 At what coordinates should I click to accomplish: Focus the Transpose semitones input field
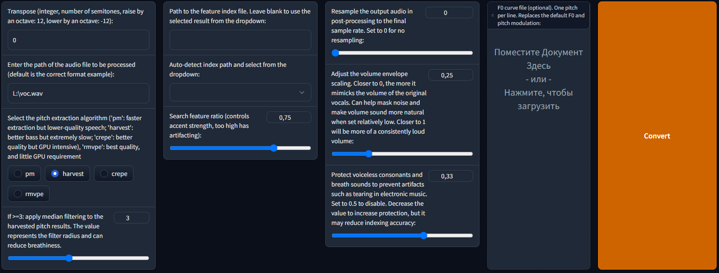(x=79, y=40)
